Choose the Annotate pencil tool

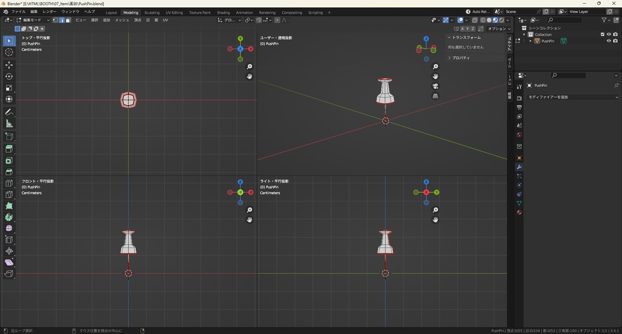coord(9,112)
